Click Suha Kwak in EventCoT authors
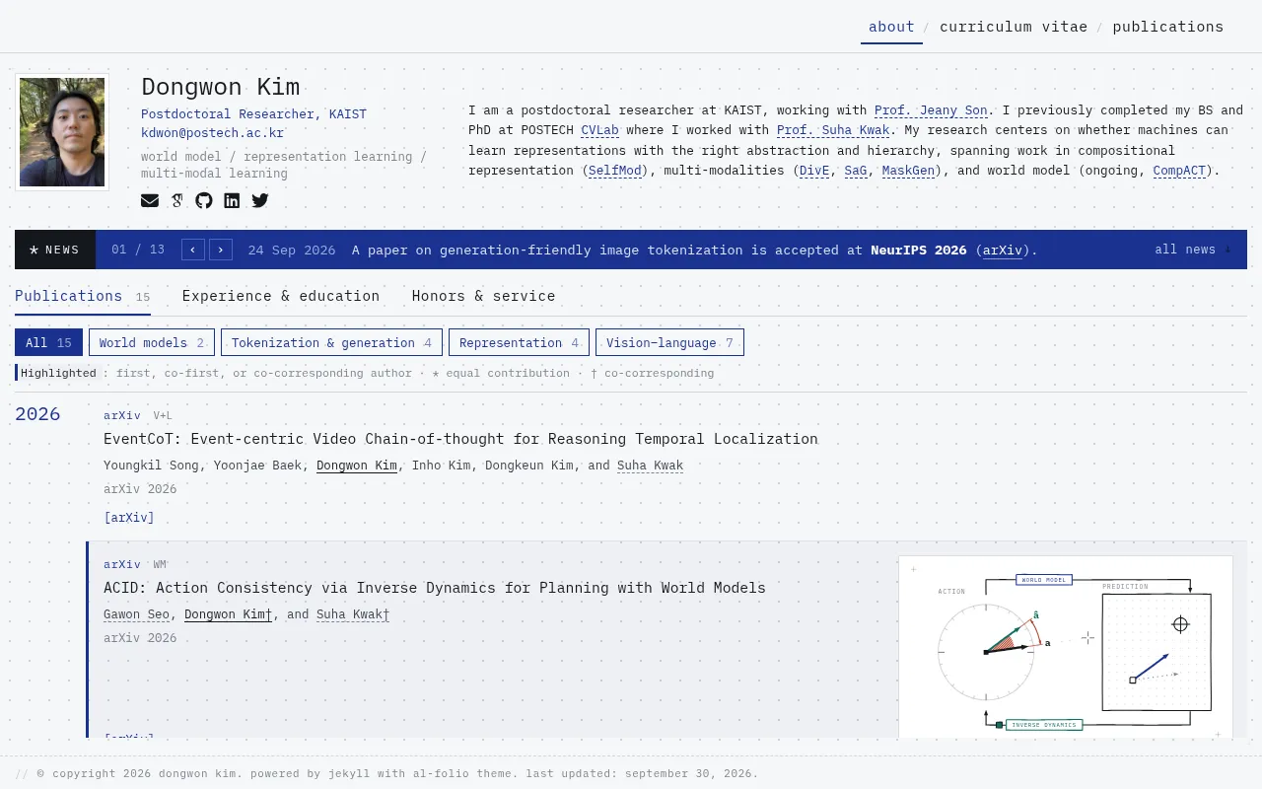 click(x=650, y=466)
